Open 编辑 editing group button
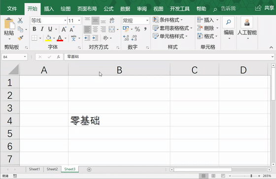This screenshot has width=276, height=179. tap(229, 28)
